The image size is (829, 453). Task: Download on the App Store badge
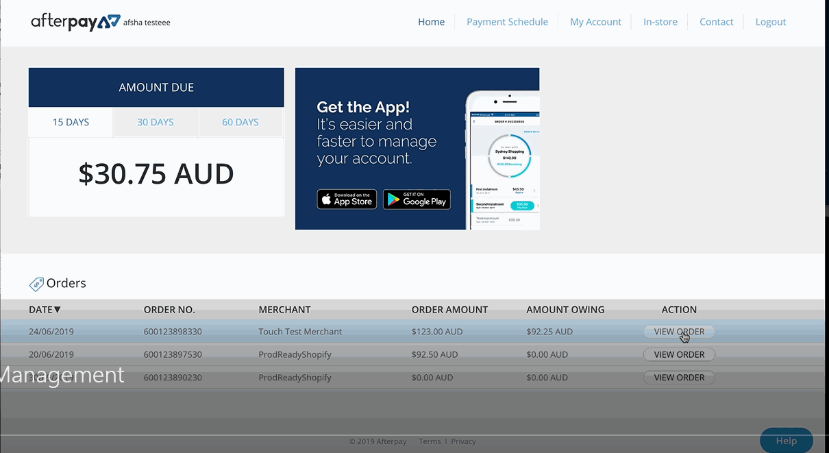click(x=347, y=199)
